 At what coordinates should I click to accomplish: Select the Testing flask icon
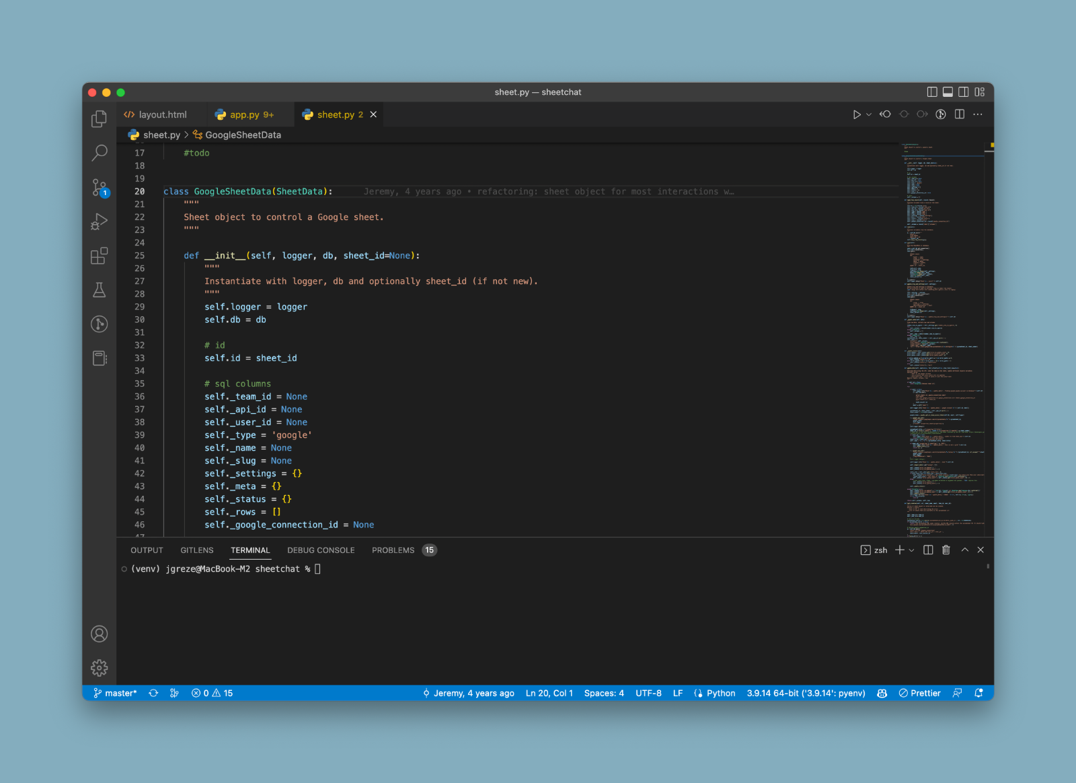tap(99, 289)
